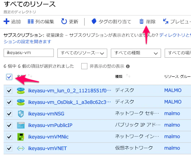
Task: Uncheck the ikeyasu-vmPublicIP row checkbox
Action: pyautogui.click(x=9, y=125)
